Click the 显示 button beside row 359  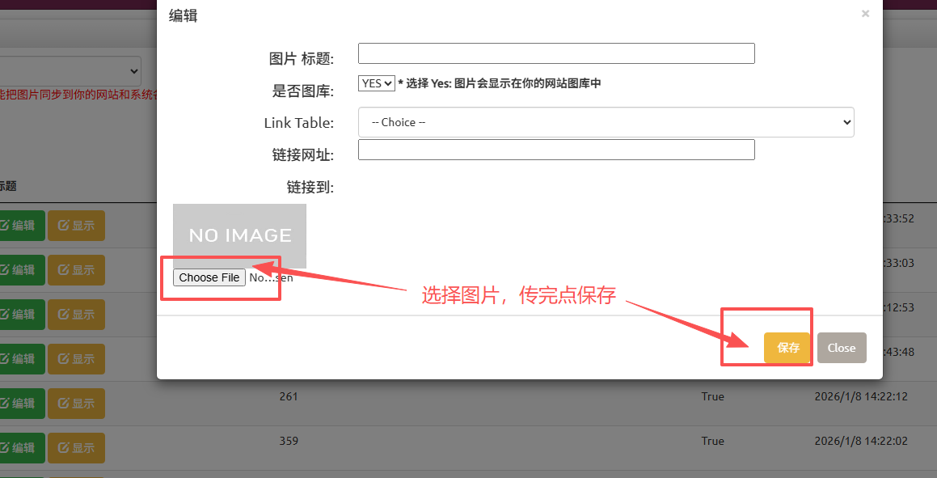[x=76, y=447]
